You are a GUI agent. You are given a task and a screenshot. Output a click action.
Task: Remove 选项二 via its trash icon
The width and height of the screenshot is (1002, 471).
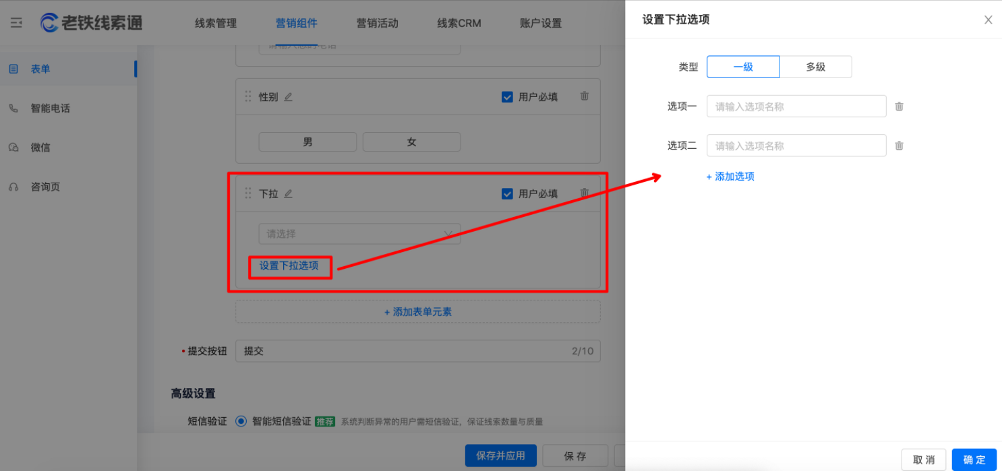[899, 146]
